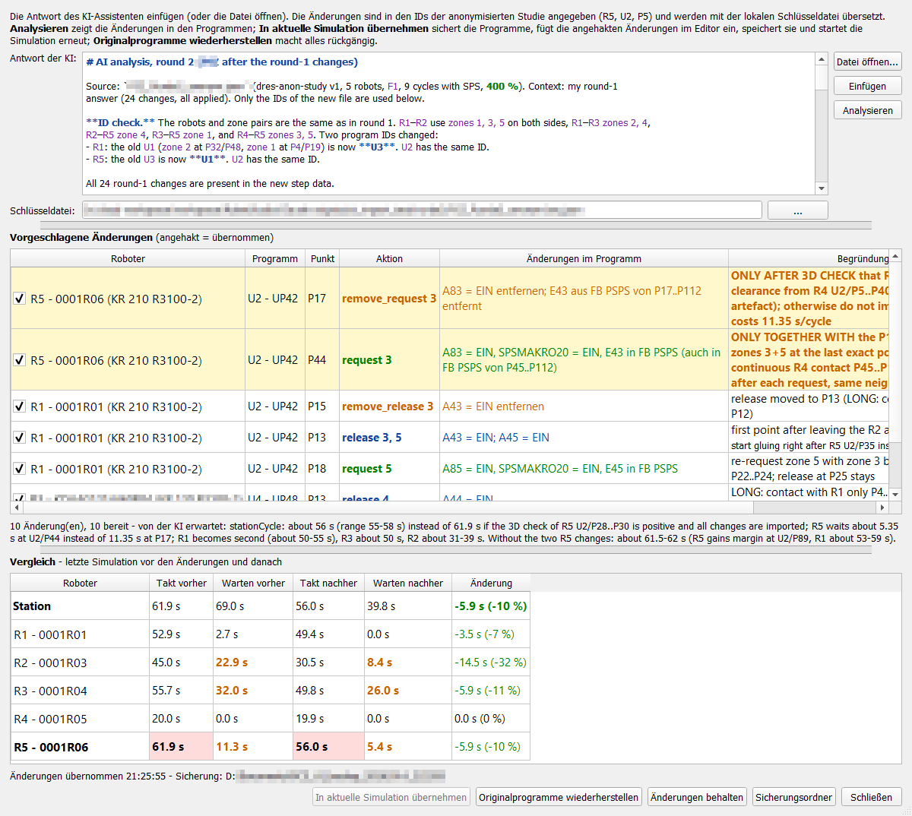
Task: Click the left arrow of the horizontal scrollbar
Action: pyautogui.click(x=17, y=507)
